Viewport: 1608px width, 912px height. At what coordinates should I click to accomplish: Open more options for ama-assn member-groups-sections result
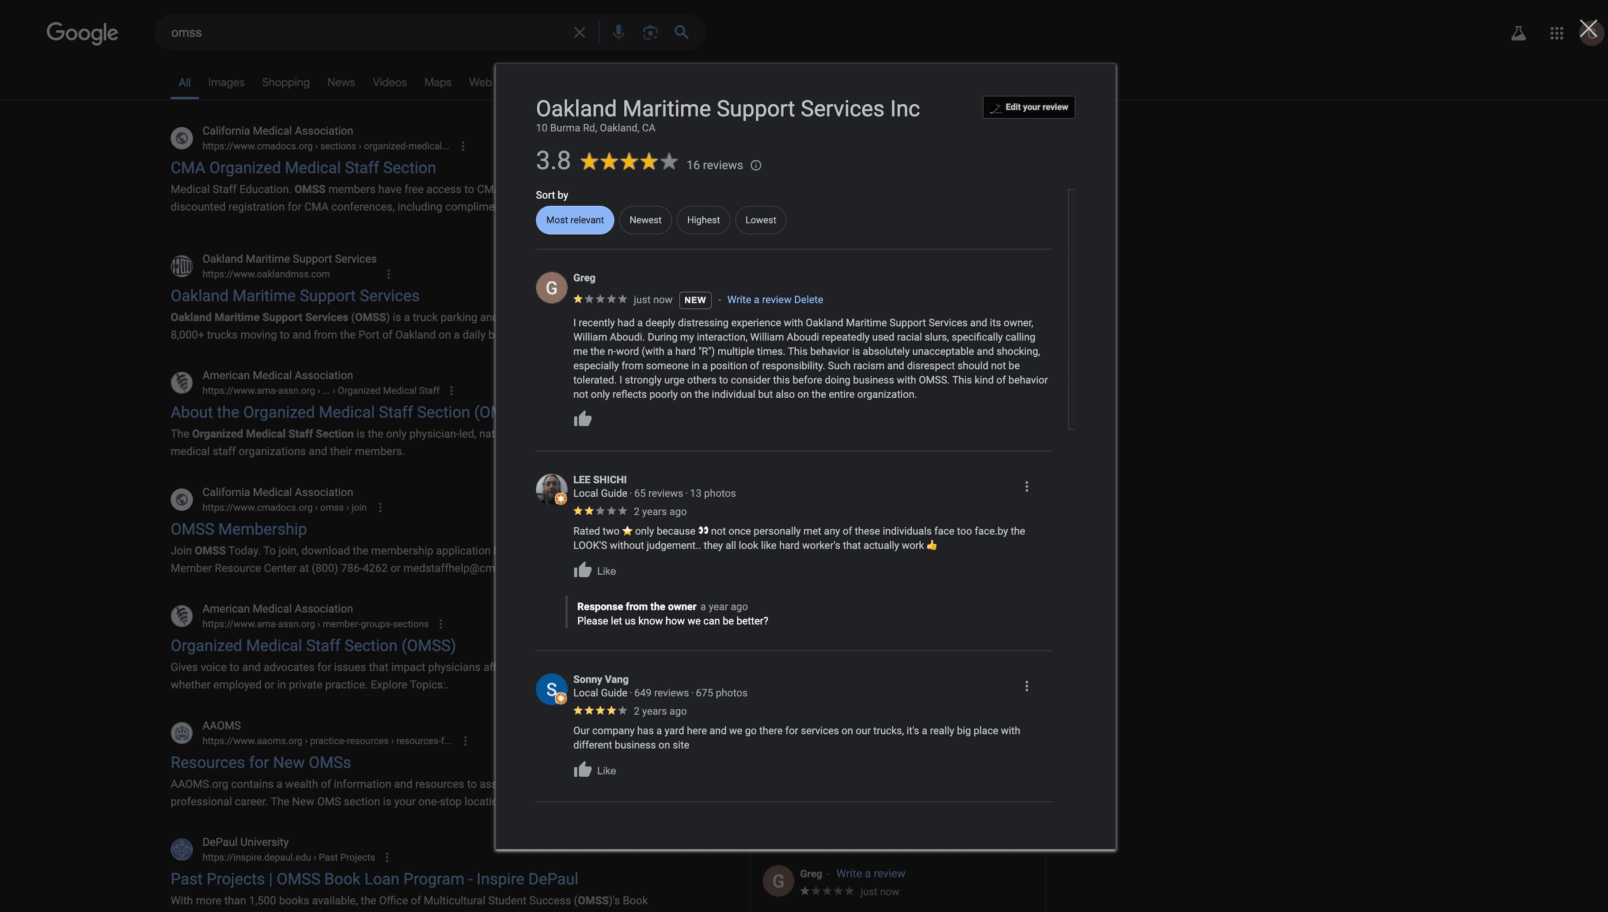point(440,625)
